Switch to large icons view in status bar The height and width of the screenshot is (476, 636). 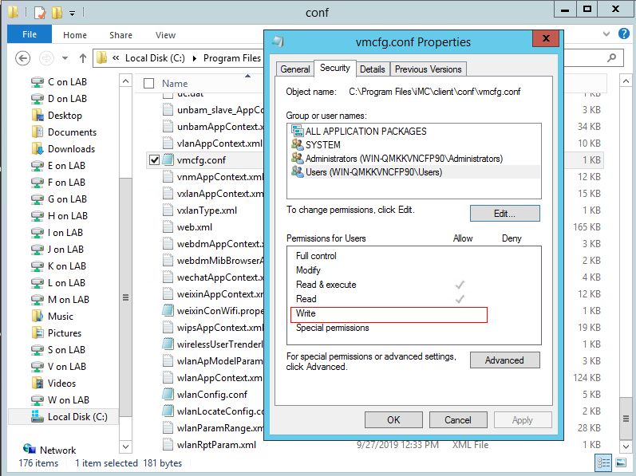click(621, 462)
